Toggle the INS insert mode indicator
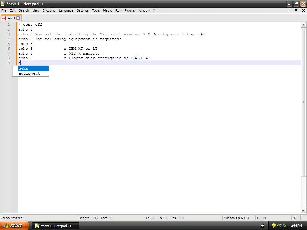307x230 pixels. 295,218
